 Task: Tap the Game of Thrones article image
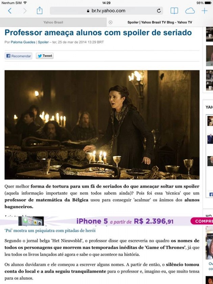(x=102, y=125)
